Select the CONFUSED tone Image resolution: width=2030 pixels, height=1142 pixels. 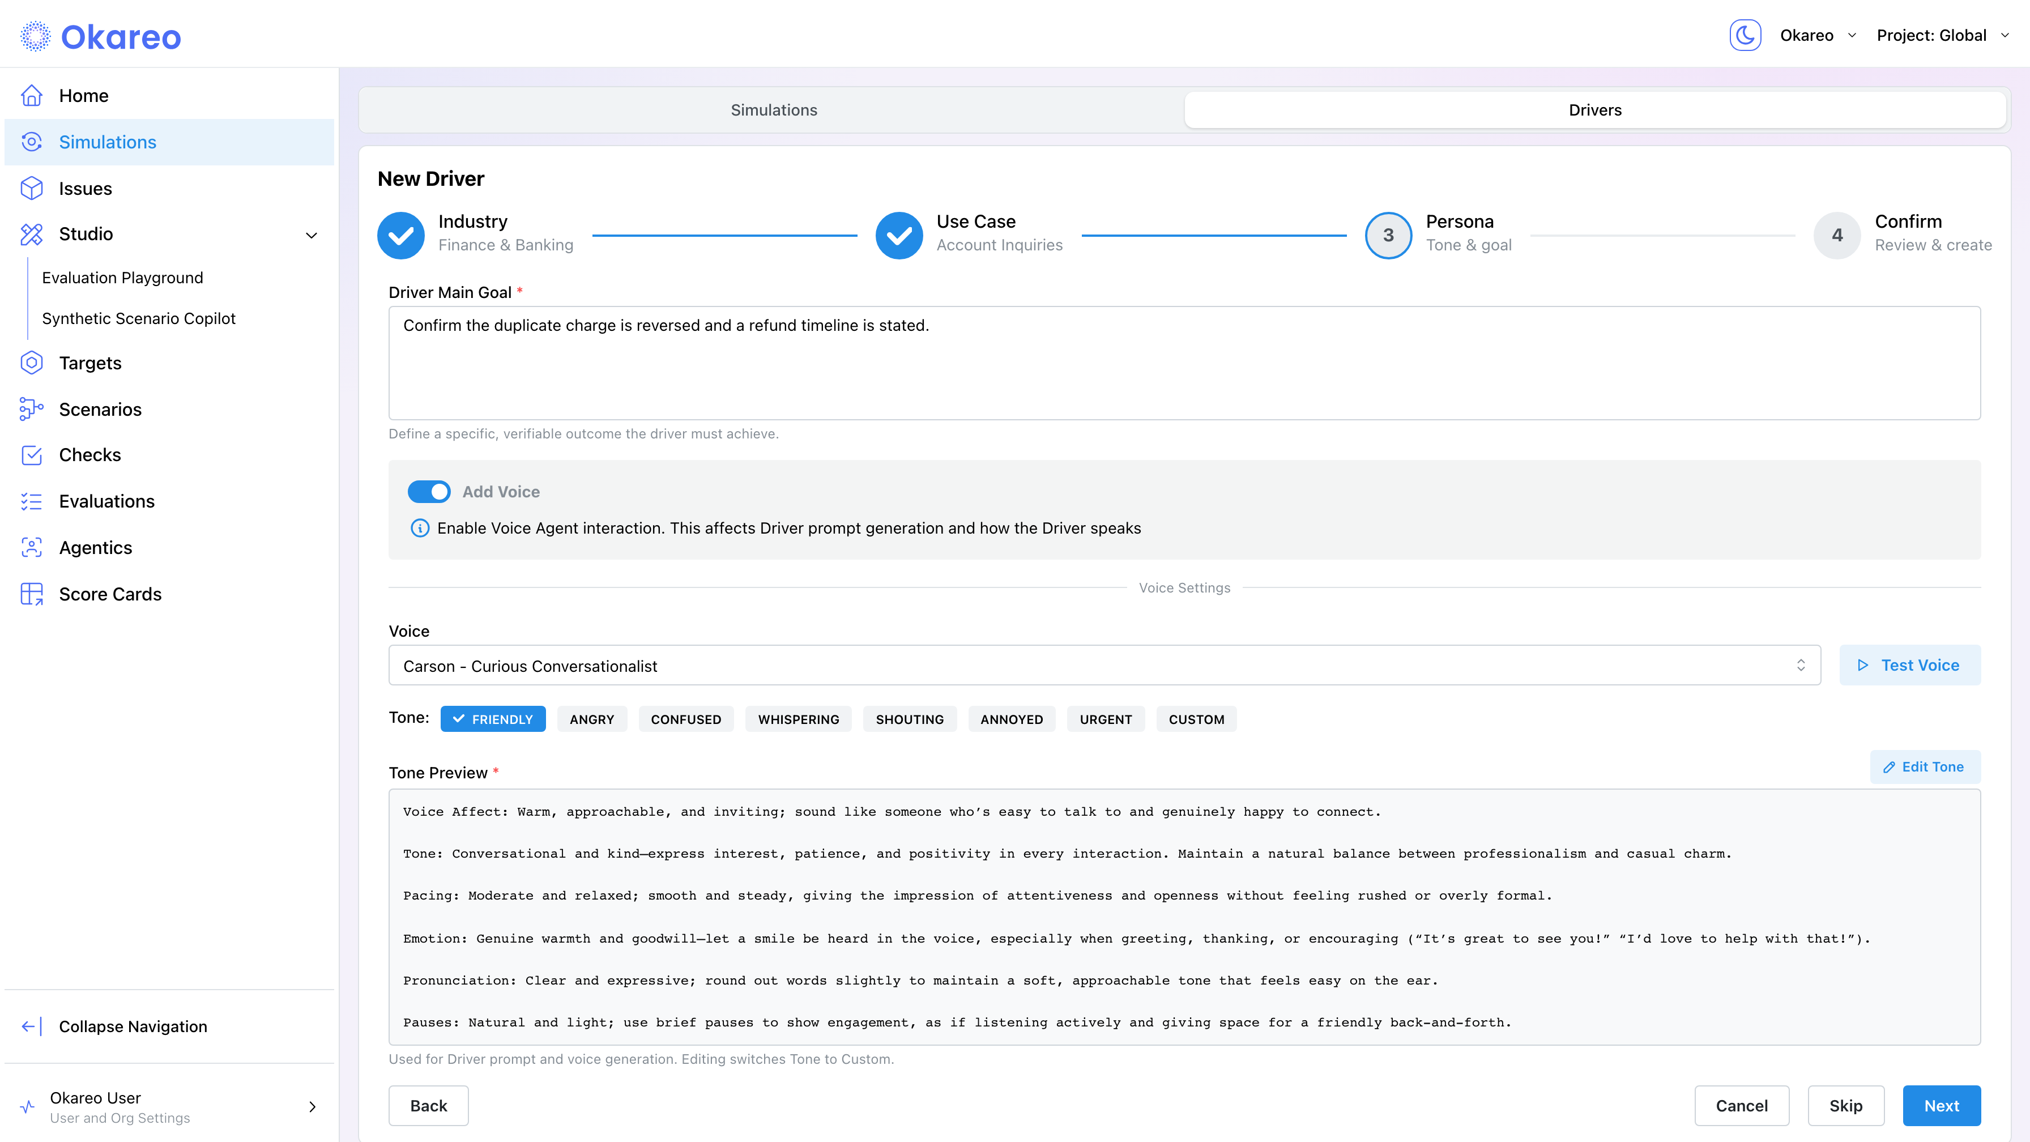pyautogui.click(x=685, y=719)
